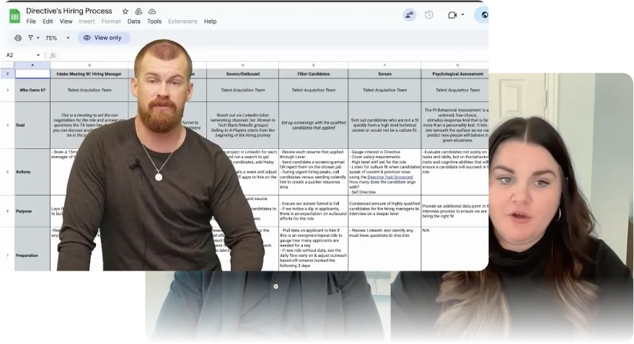Select the row 2 header

click(x=7, y=74)
